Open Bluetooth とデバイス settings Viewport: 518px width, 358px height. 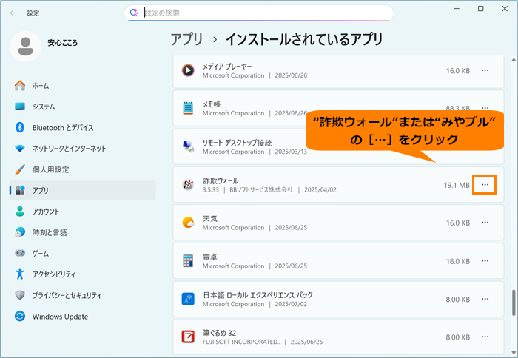click(83, 127)
